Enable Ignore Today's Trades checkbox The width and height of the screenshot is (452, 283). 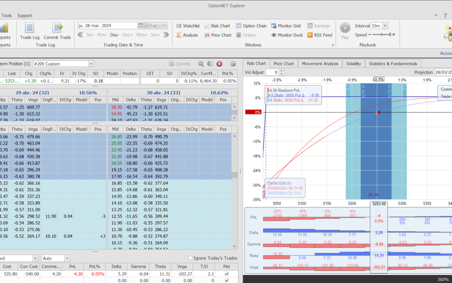(191, 258)
